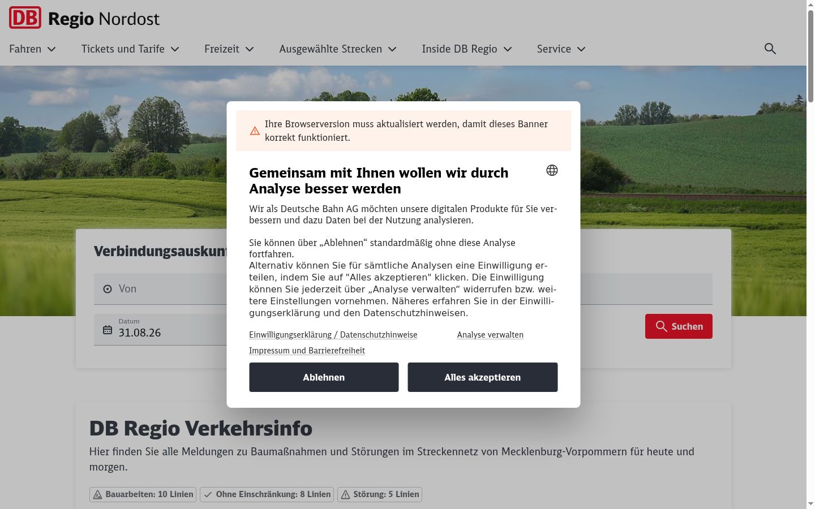Screen dimensions: 815x509
Task: Open the site search magnifier icon
Action: [x=770, y=49]
